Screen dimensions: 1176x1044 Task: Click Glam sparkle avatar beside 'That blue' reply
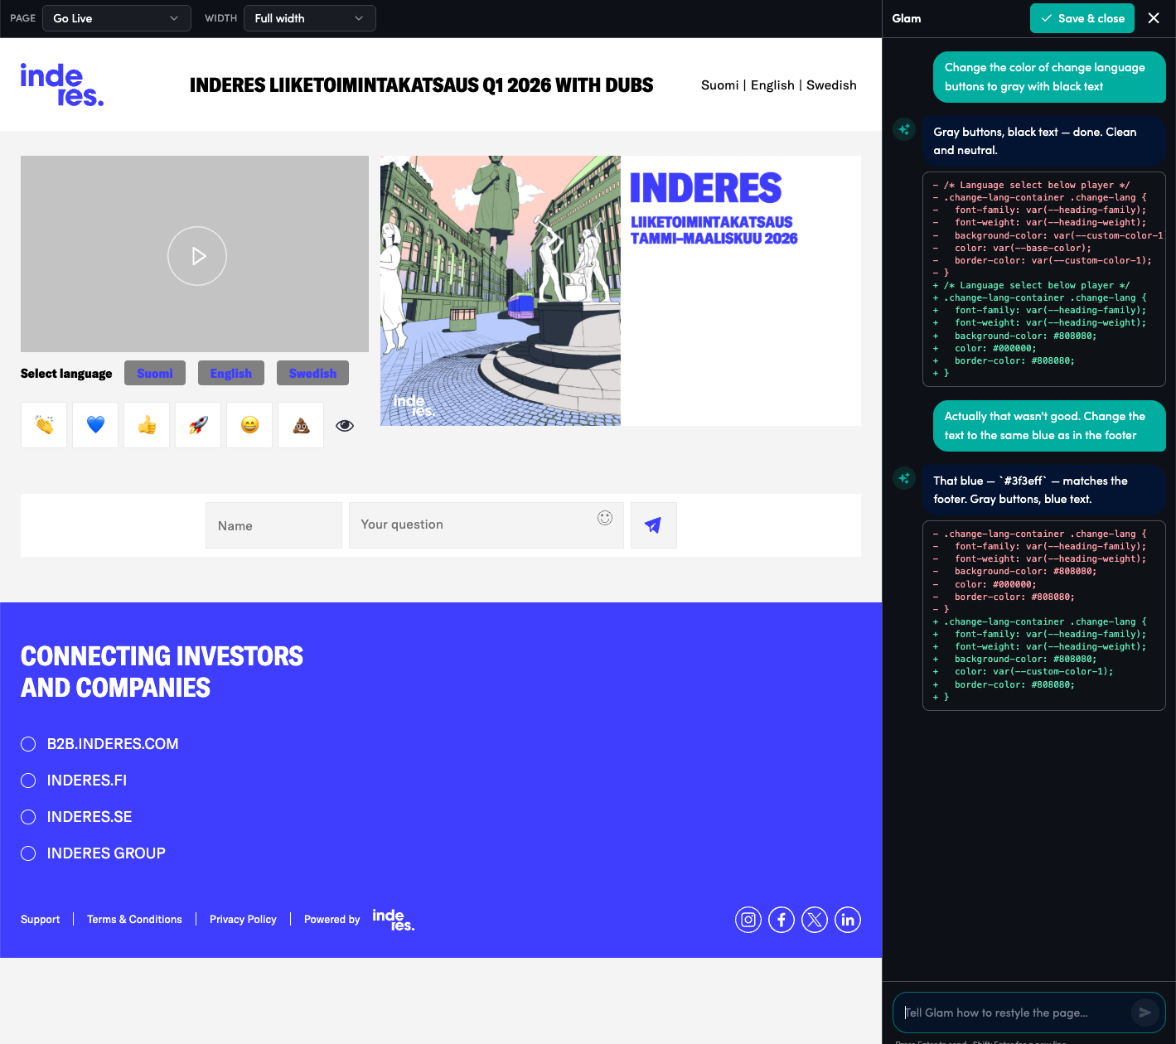click(904, 478)
